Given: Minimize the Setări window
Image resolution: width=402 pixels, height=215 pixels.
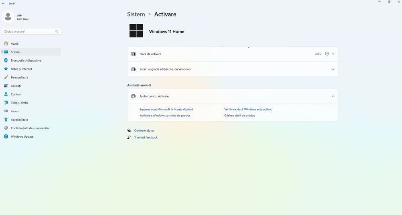Looking at the screenshot, I should click(379, 2).
